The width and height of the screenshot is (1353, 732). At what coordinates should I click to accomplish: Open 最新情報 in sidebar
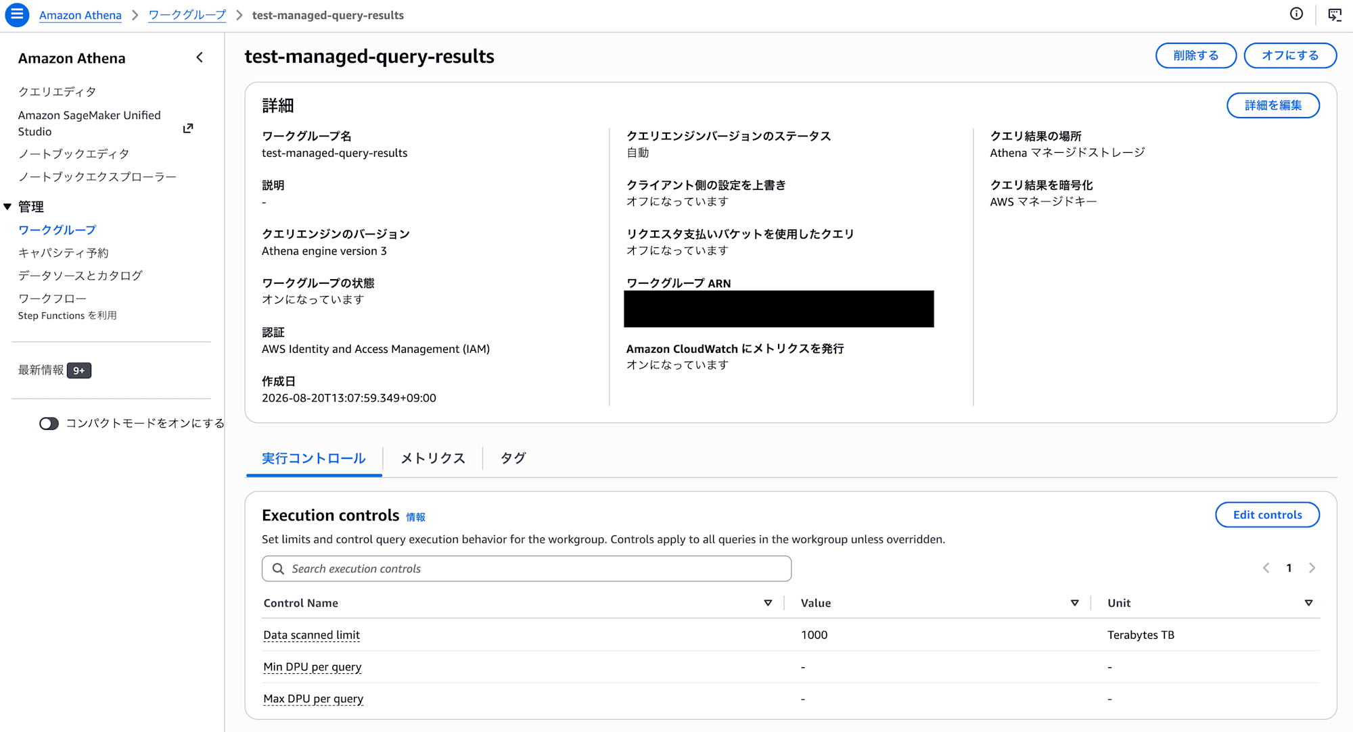click(x=41, y=370)
